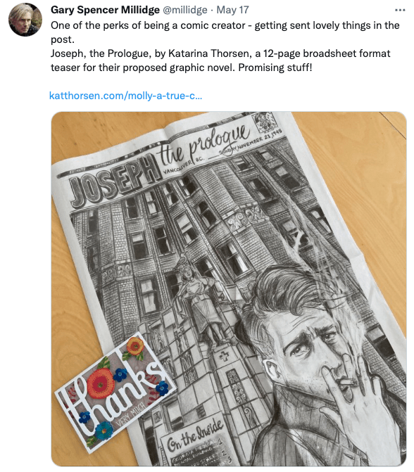Viewport: 414px width, 472px height.
Task: Click the cross emblem on the monument
Action: click(224, 357)
